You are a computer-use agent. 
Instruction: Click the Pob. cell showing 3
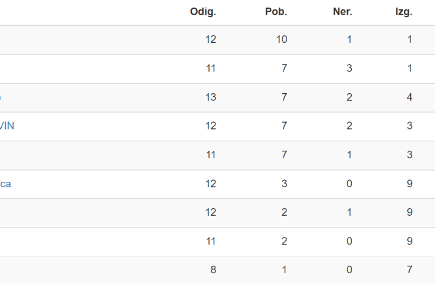284,184
